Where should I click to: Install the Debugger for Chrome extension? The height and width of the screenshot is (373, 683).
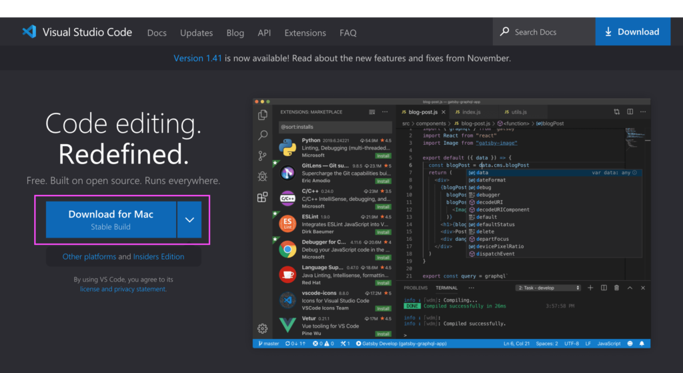tap(384, 258)
